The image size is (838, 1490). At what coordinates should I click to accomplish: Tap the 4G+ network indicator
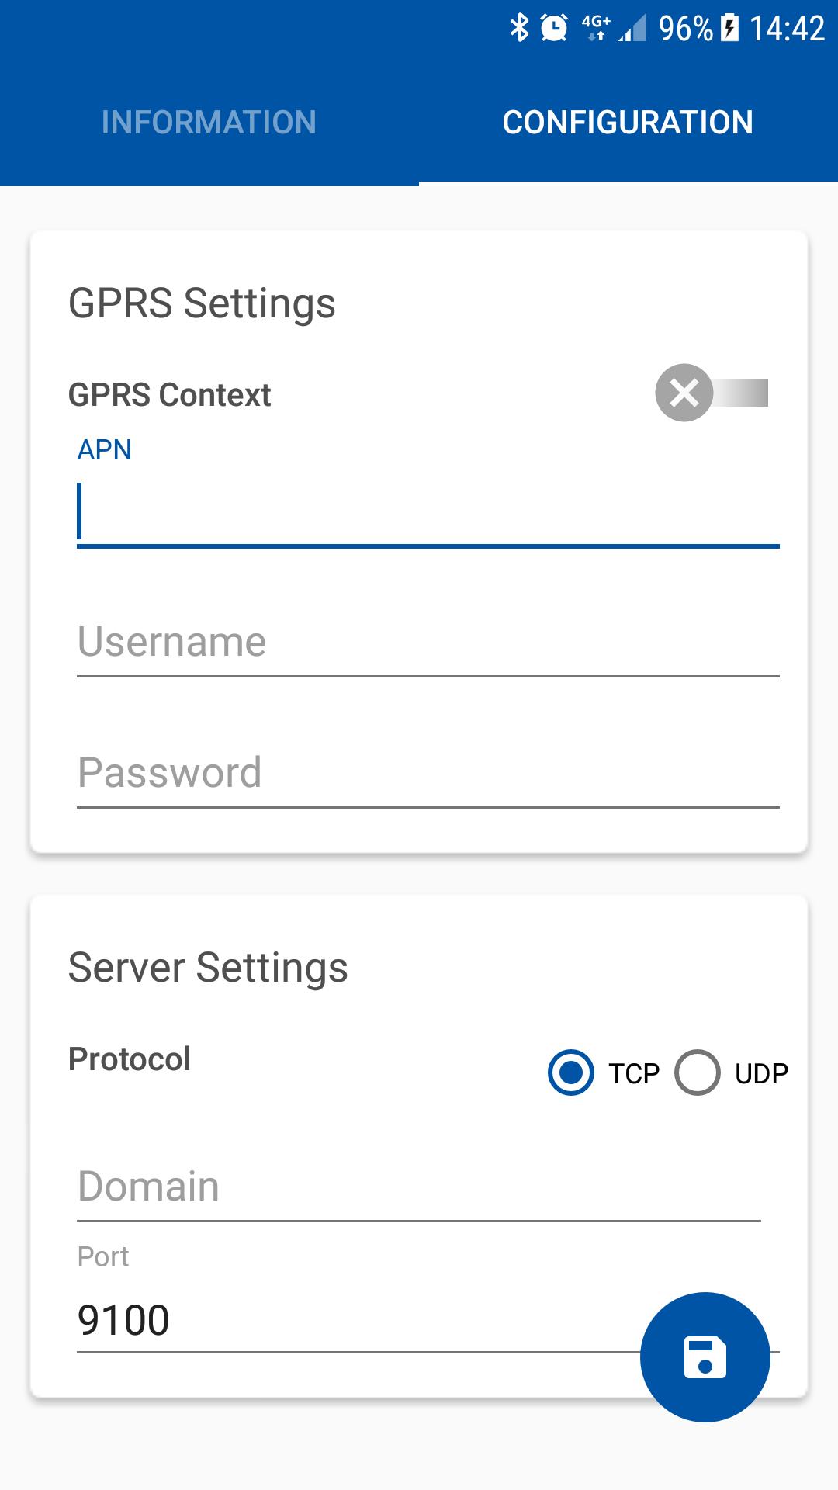click(x=596, y=28)
